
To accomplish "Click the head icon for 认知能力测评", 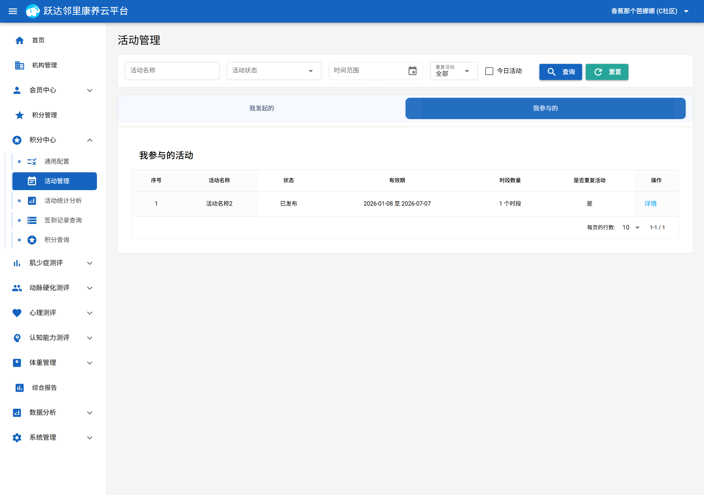I will click(x=17, y=338).
